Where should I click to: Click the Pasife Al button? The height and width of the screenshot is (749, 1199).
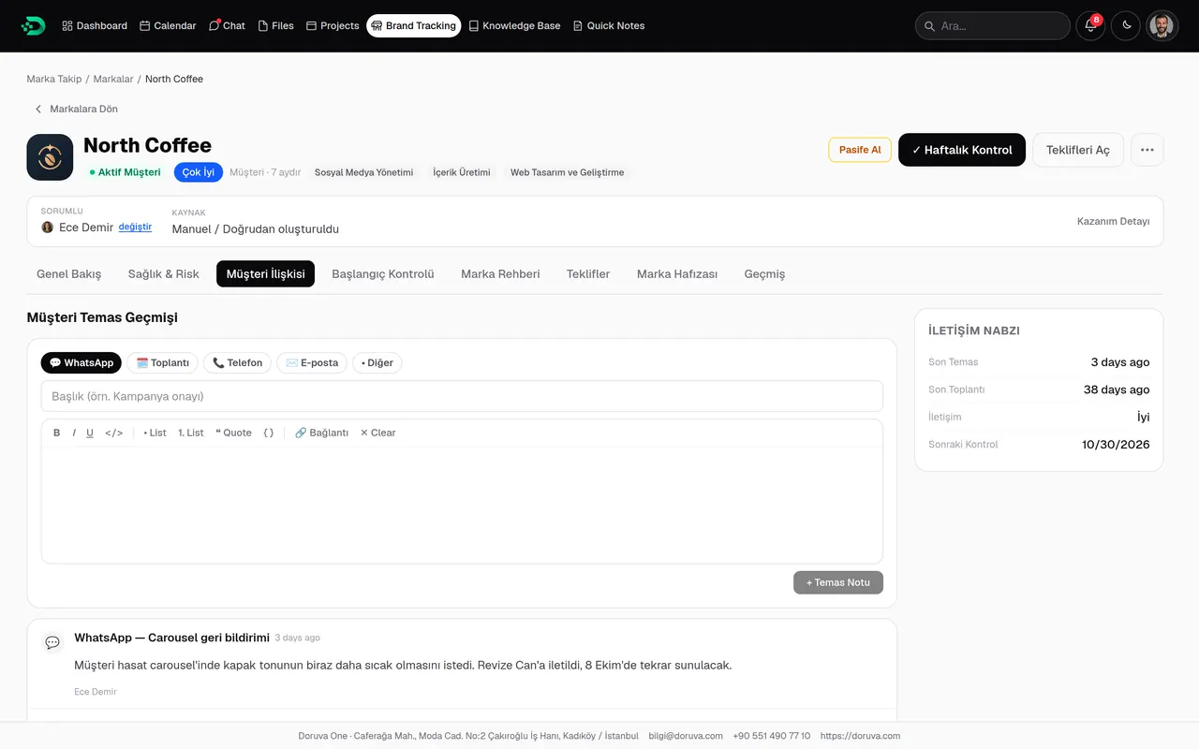pos(860,150)
